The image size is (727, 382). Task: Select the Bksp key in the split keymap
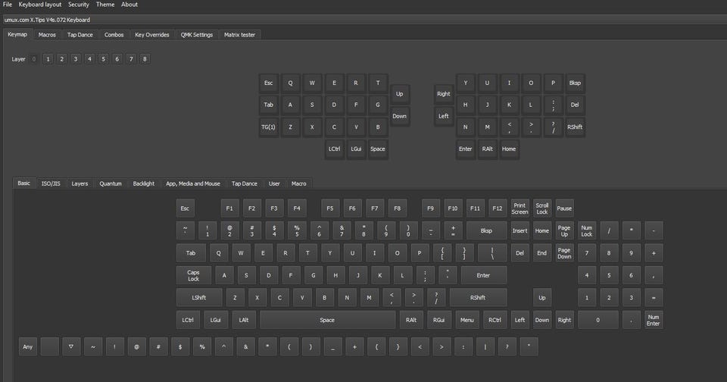tap(575, 83)
